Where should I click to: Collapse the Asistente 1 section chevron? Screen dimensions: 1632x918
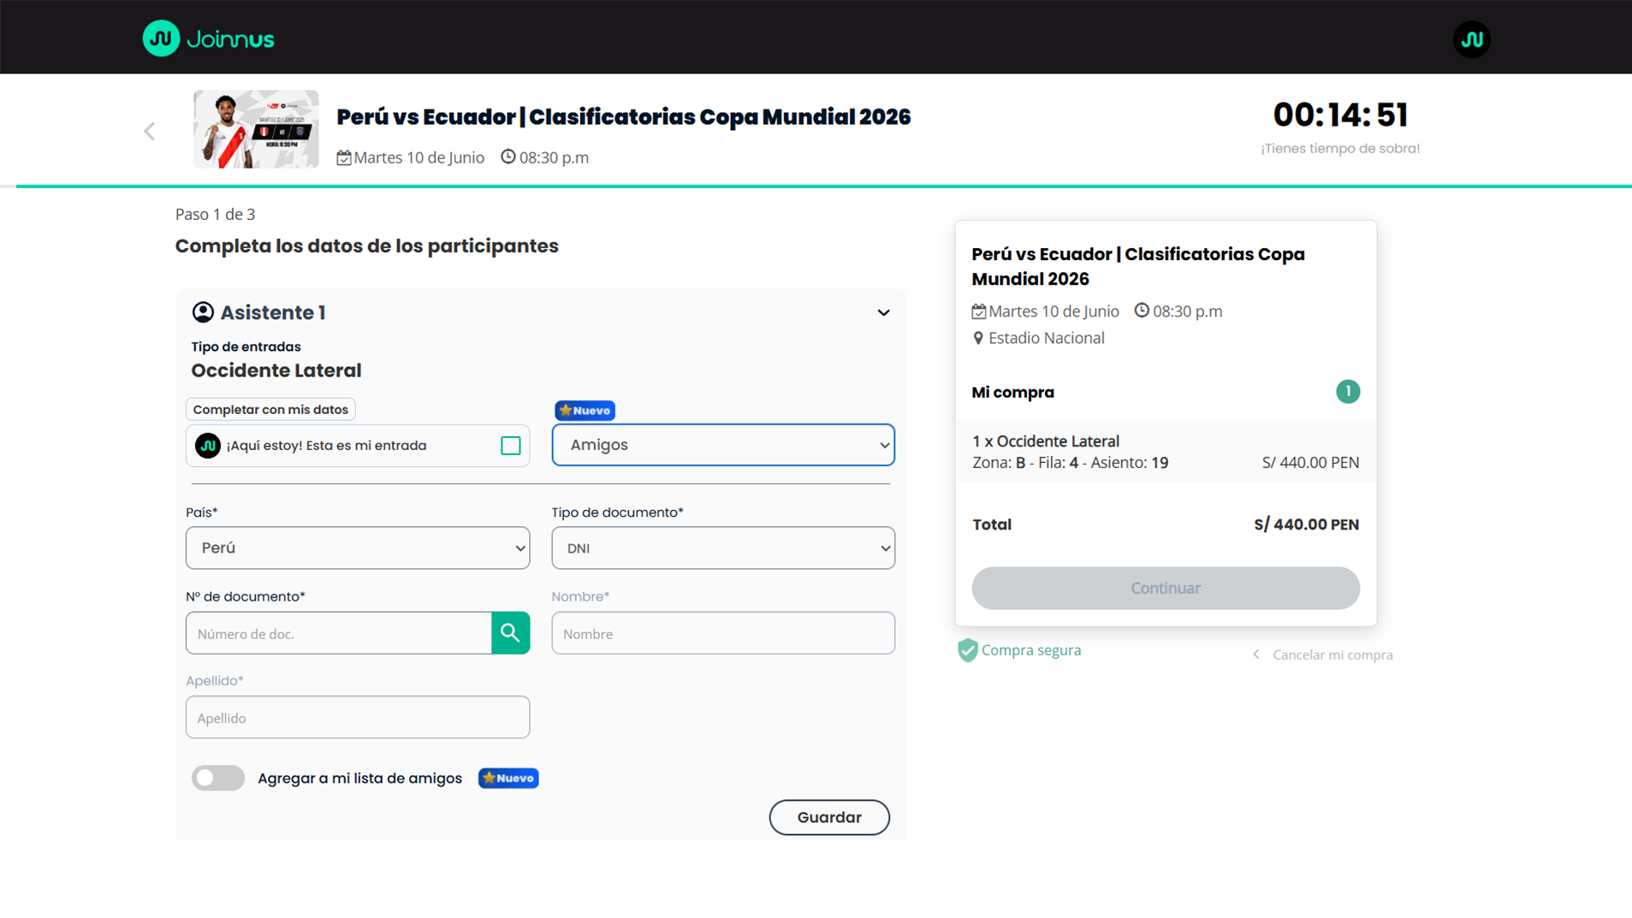(883, 313)
